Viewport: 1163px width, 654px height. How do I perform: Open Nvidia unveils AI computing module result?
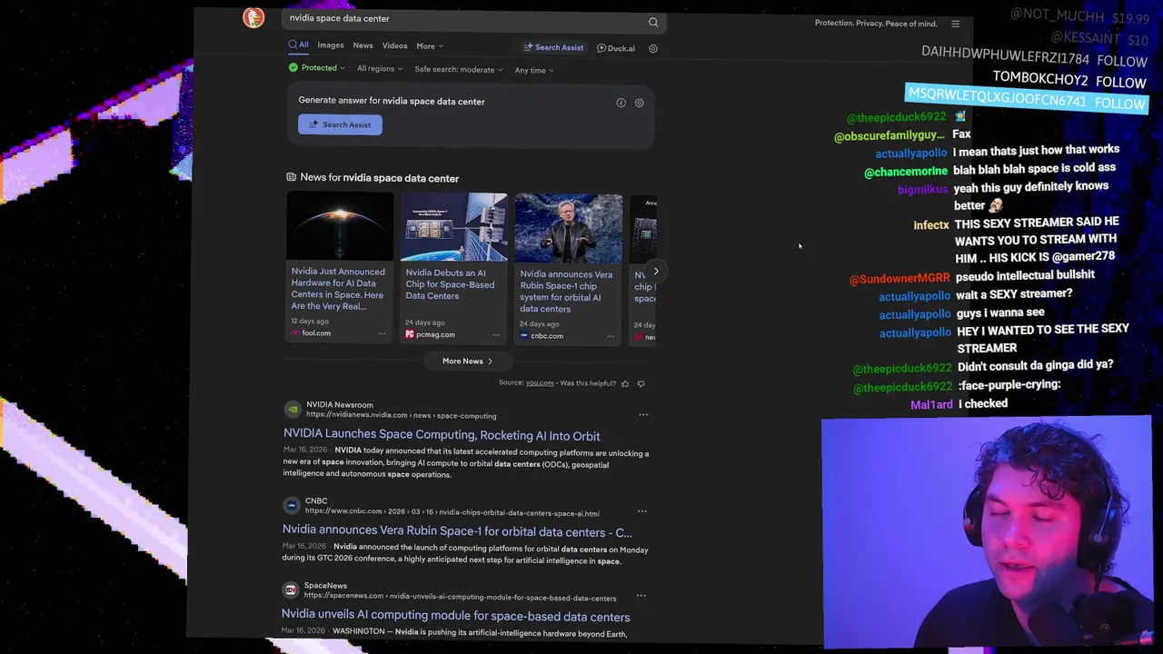point(455,617)
